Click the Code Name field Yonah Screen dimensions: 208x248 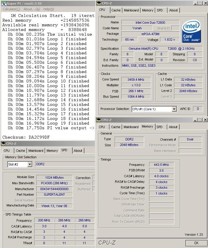pyautogui.click(x=137, y=28)
